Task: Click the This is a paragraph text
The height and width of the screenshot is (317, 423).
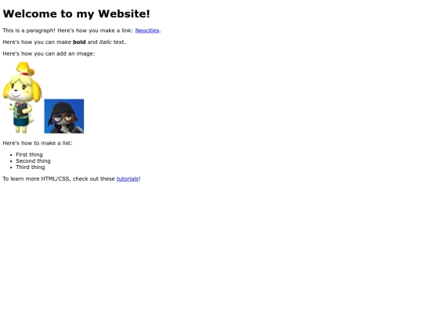Action: coord(29,31)
